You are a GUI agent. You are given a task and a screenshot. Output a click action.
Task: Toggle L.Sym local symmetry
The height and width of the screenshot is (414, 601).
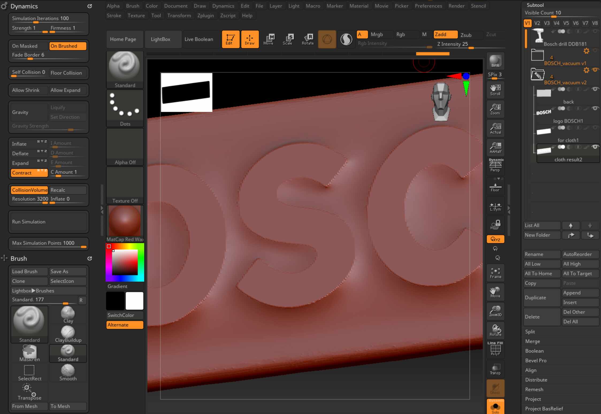(x=495, y=205)
